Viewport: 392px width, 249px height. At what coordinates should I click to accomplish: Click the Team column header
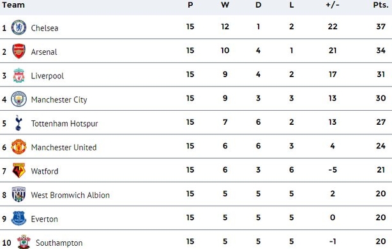coord(13,5)
